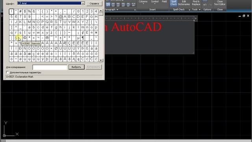Open the Spell Check settings launcher arrow
252x142 pixels.
[189, 10]
